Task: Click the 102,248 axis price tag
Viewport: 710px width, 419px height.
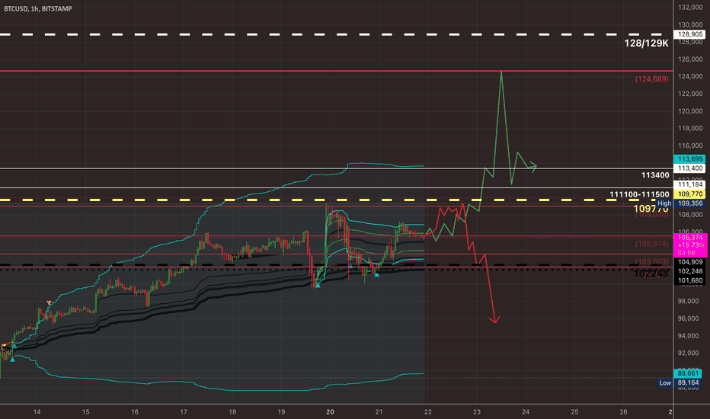Action: (x=690, y=271)
